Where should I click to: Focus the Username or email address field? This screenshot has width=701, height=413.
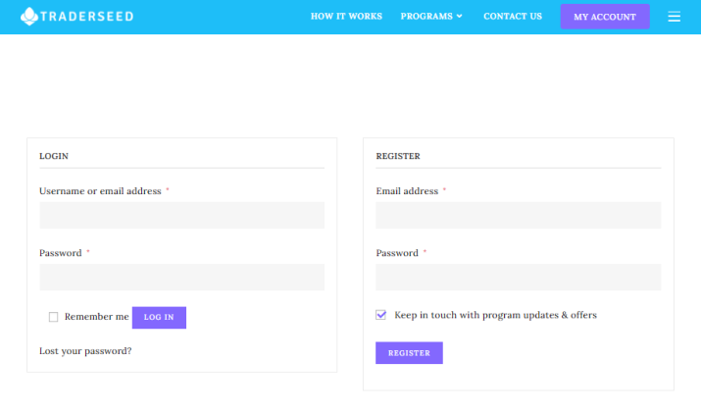pos(182,215)
